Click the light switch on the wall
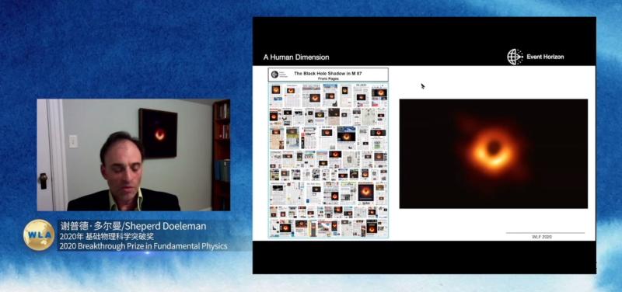The width and height of the screenshot is (622, 292). [73, 141]
